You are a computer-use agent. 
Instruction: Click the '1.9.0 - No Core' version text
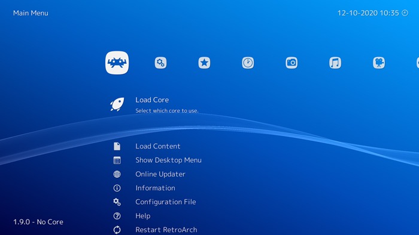38,222
